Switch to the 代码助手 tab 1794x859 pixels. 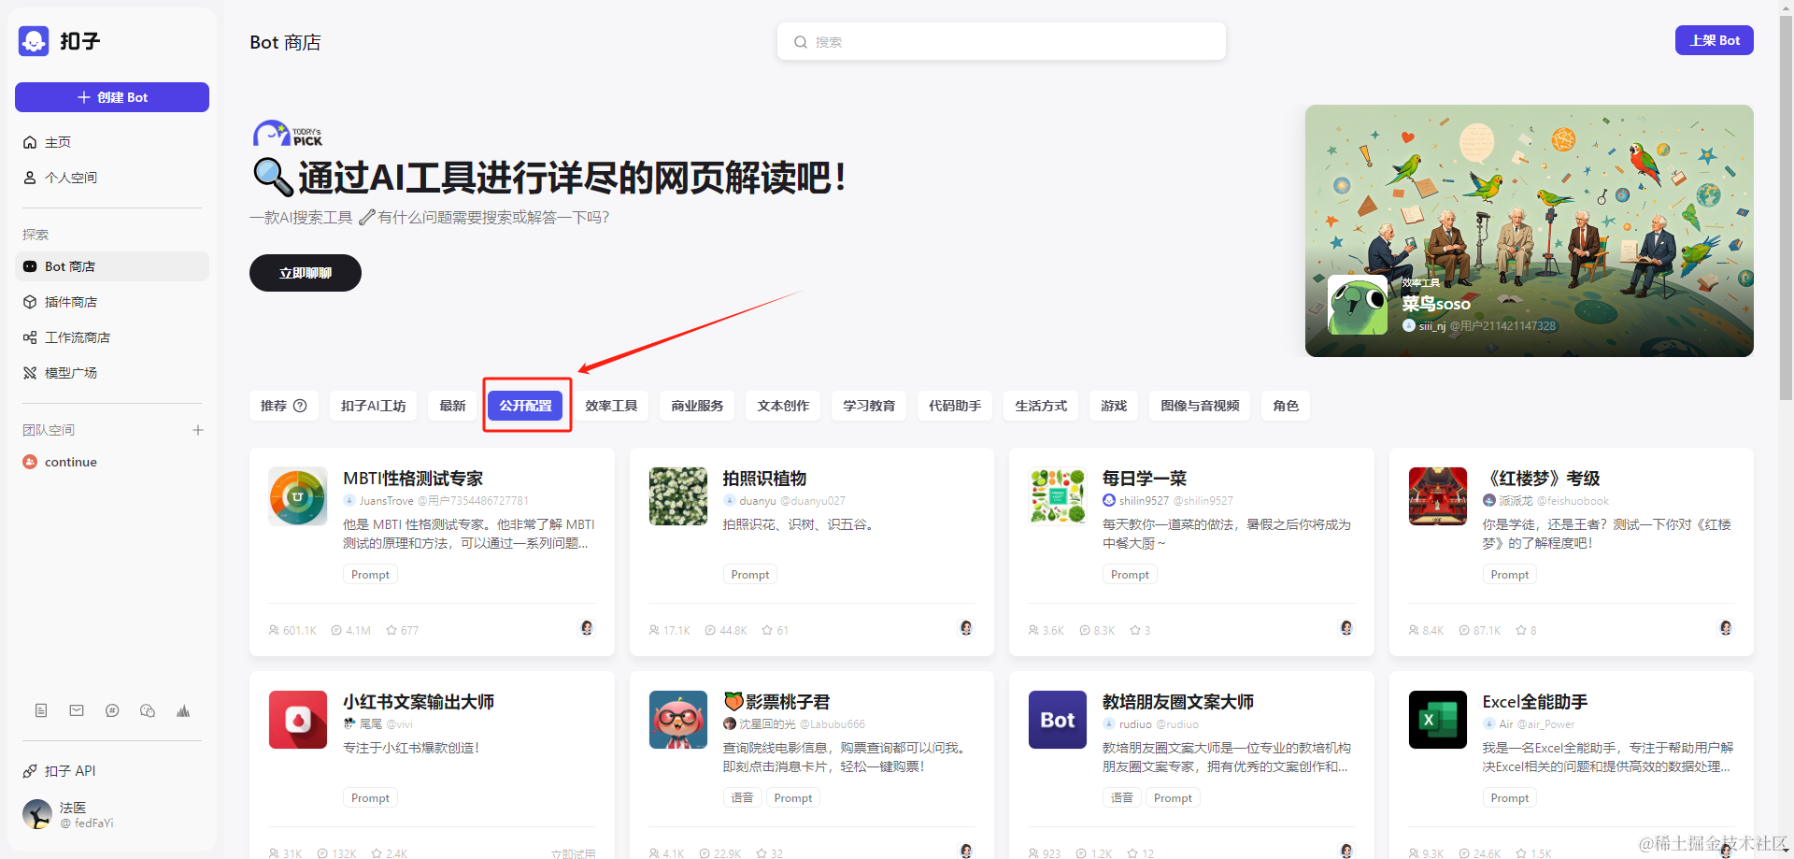tap(955, 406)
